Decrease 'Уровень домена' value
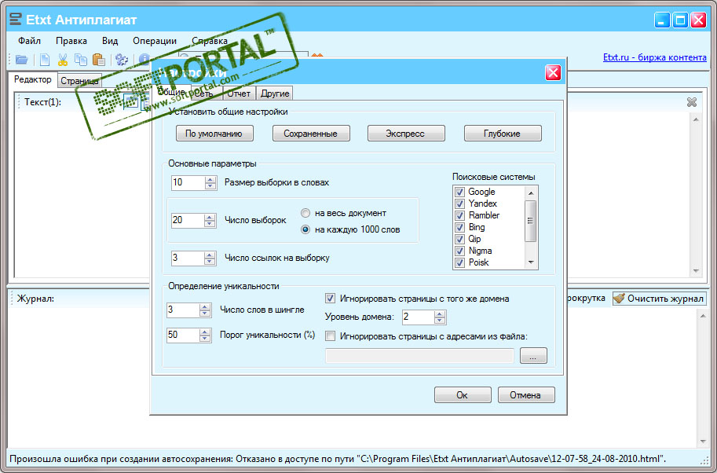The image size is (717, 473). click(440, 321)
